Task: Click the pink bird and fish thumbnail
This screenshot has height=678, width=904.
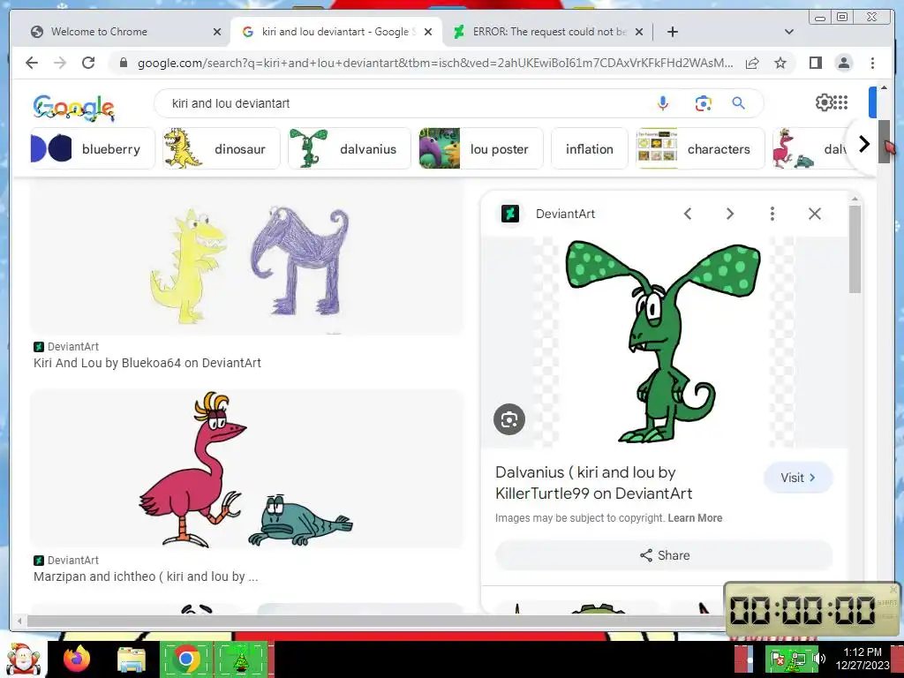Action: coord(247,469)
